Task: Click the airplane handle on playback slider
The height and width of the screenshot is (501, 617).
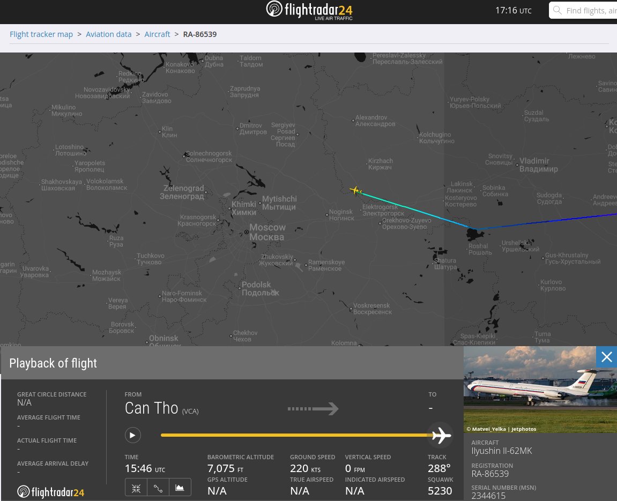Action: coord(441,435)
